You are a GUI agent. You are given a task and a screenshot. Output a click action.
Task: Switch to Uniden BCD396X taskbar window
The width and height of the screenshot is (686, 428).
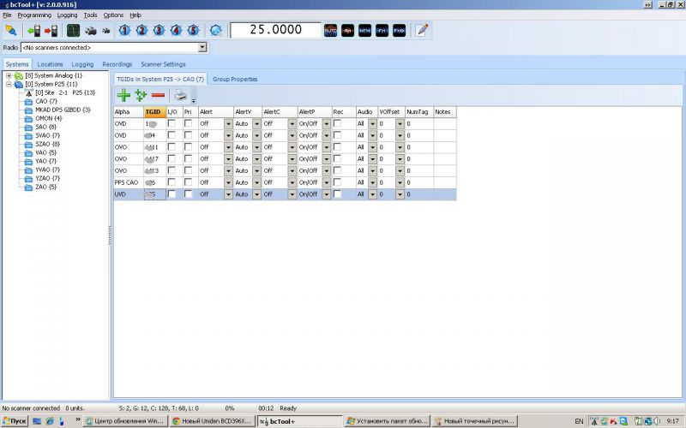coord(212,421)
